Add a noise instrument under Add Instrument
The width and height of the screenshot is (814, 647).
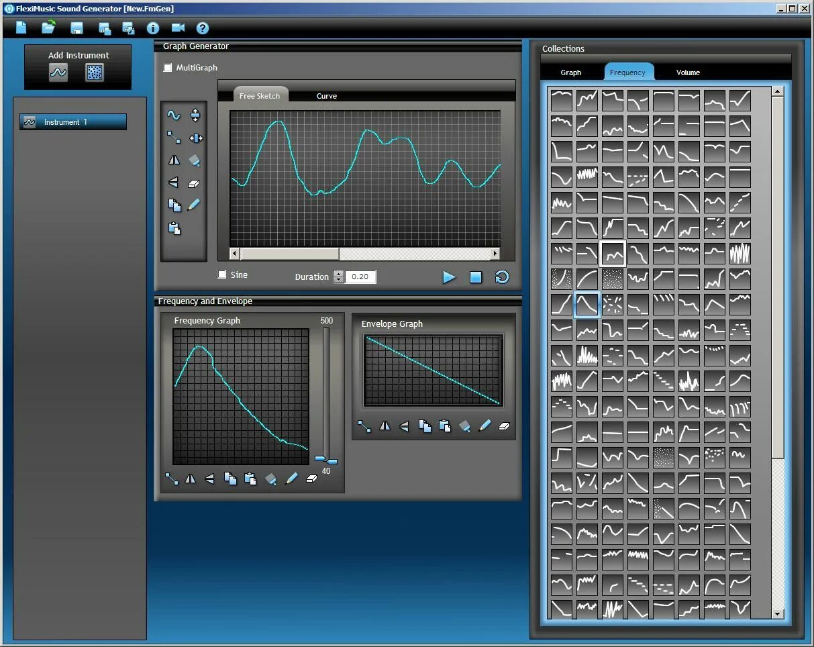coord(95,72)
